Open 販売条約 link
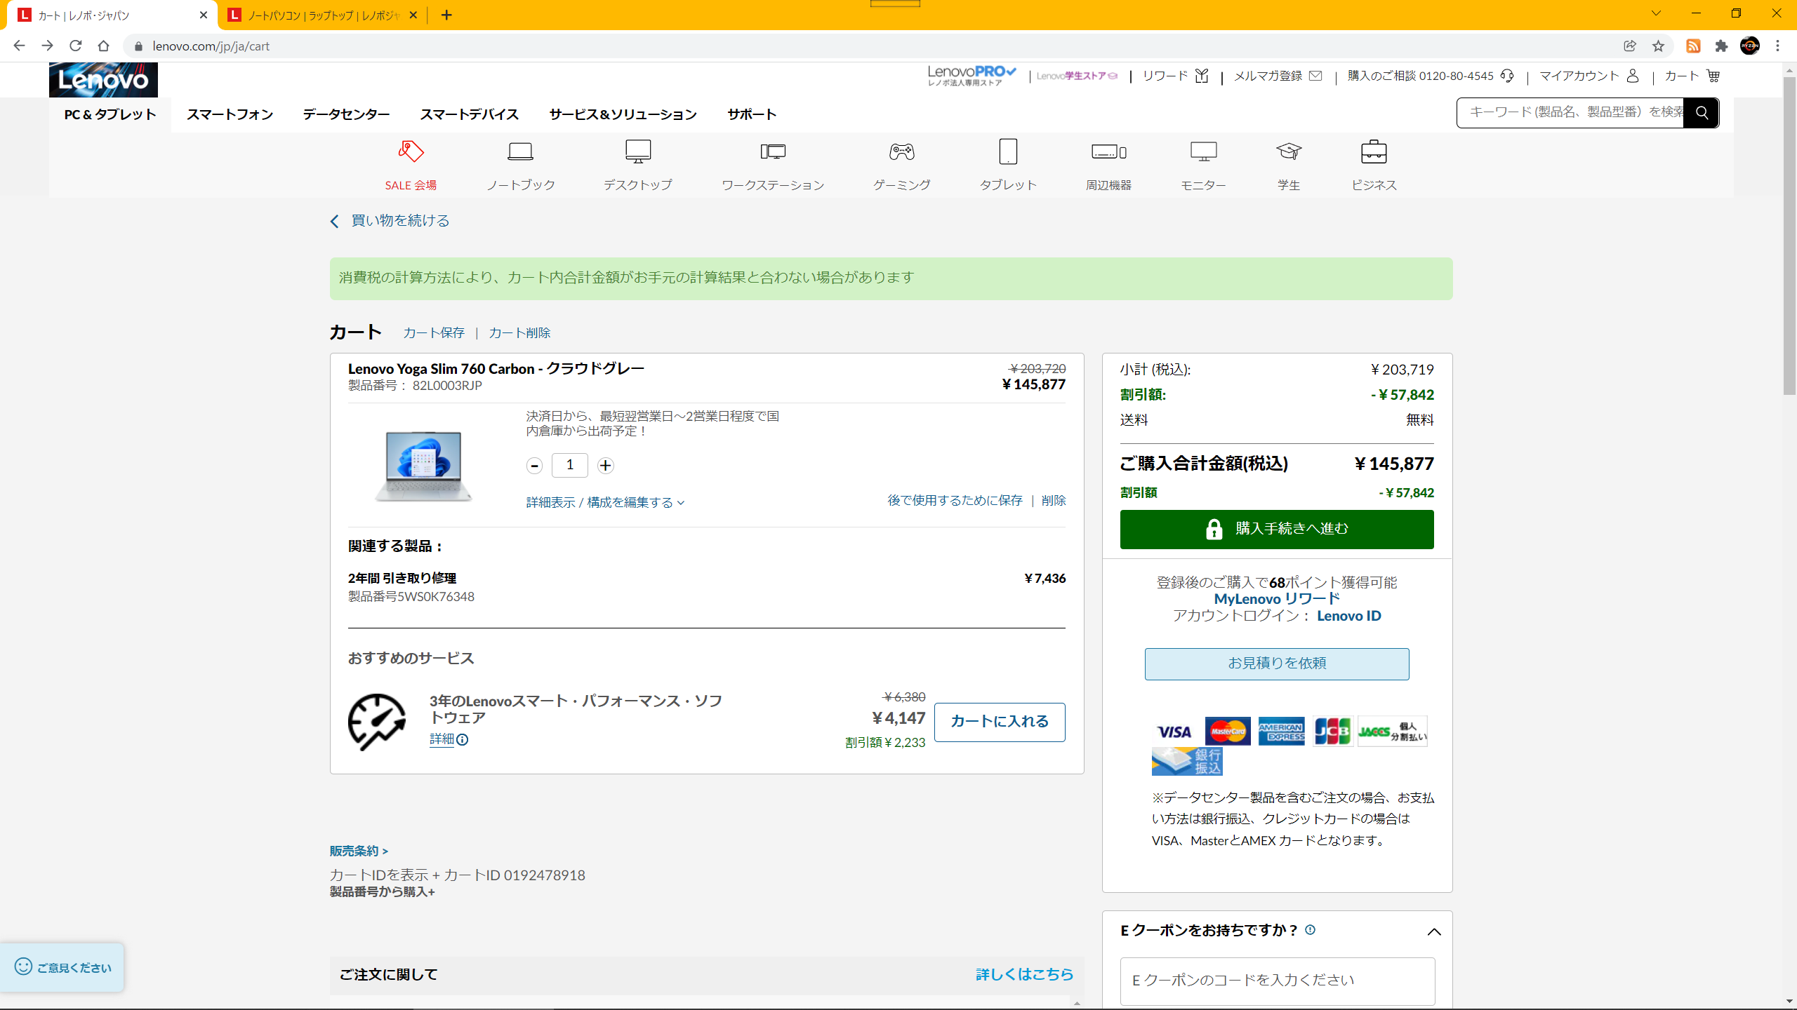The width and height of the screenshot is (1797, 1010). [x=359, y=851]
